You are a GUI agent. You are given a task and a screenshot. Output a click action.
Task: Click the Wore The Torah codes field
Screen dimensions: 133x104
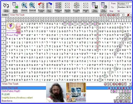65,15
